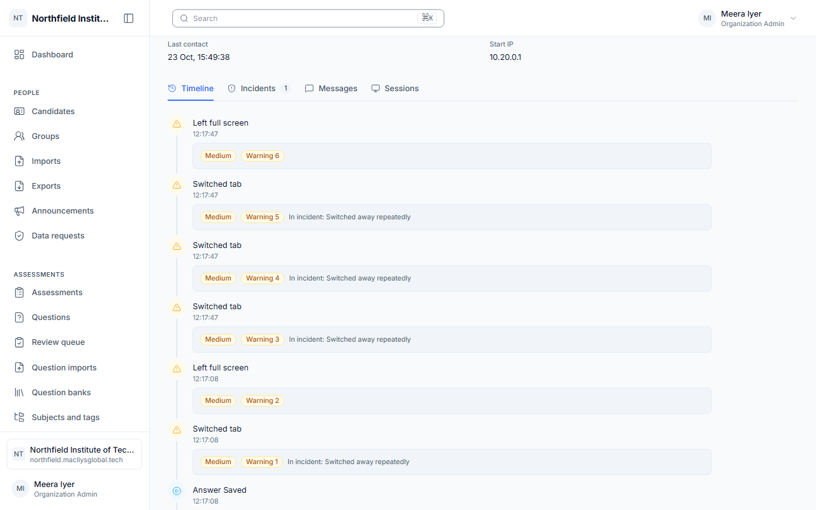Click the Warning 2 badge

coord(263,401)
